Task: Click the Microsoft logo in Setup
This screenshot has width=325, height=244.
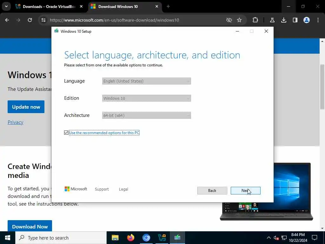Action: click(76, 189)
